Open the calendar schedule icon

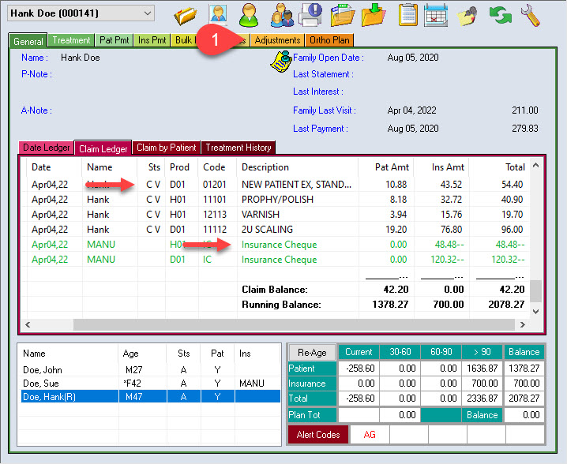coord(436,15)
